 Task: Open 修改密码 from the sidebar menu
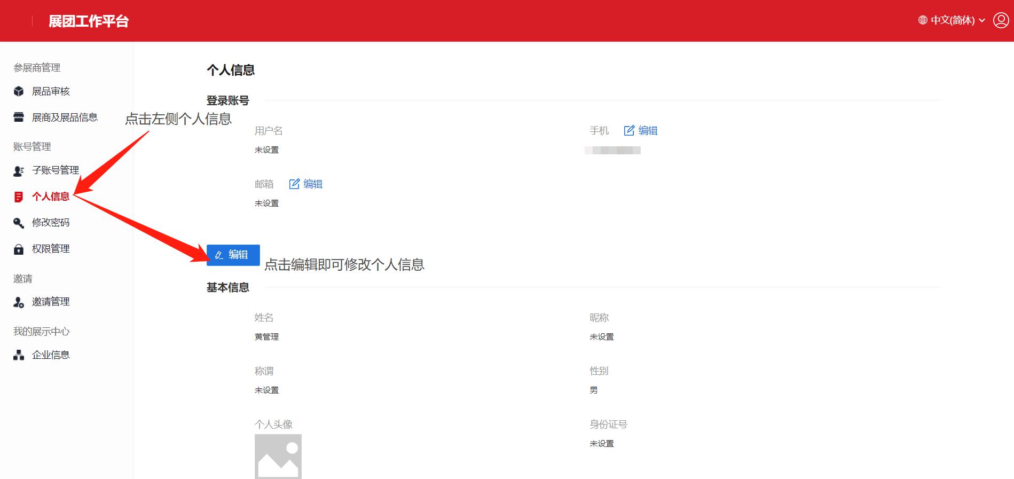click(x=51, y=223)
